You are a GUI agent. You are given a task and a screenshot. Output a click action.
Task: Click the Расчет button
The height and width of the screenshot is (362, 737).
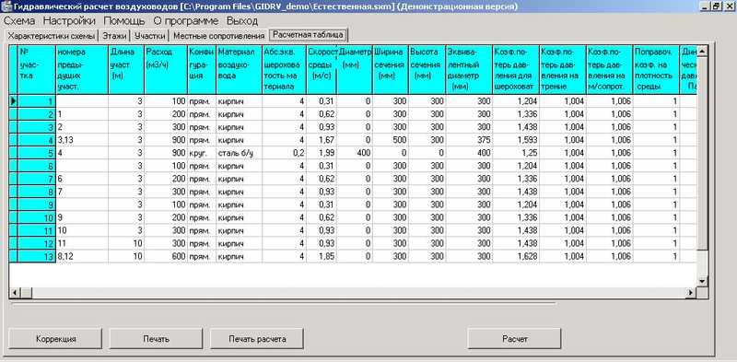click(x=515, y=338)
